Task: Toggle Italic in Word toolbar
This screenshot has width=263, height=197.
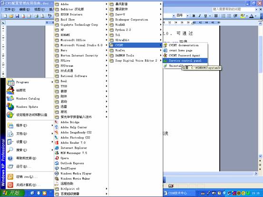Action: point(200,16)
